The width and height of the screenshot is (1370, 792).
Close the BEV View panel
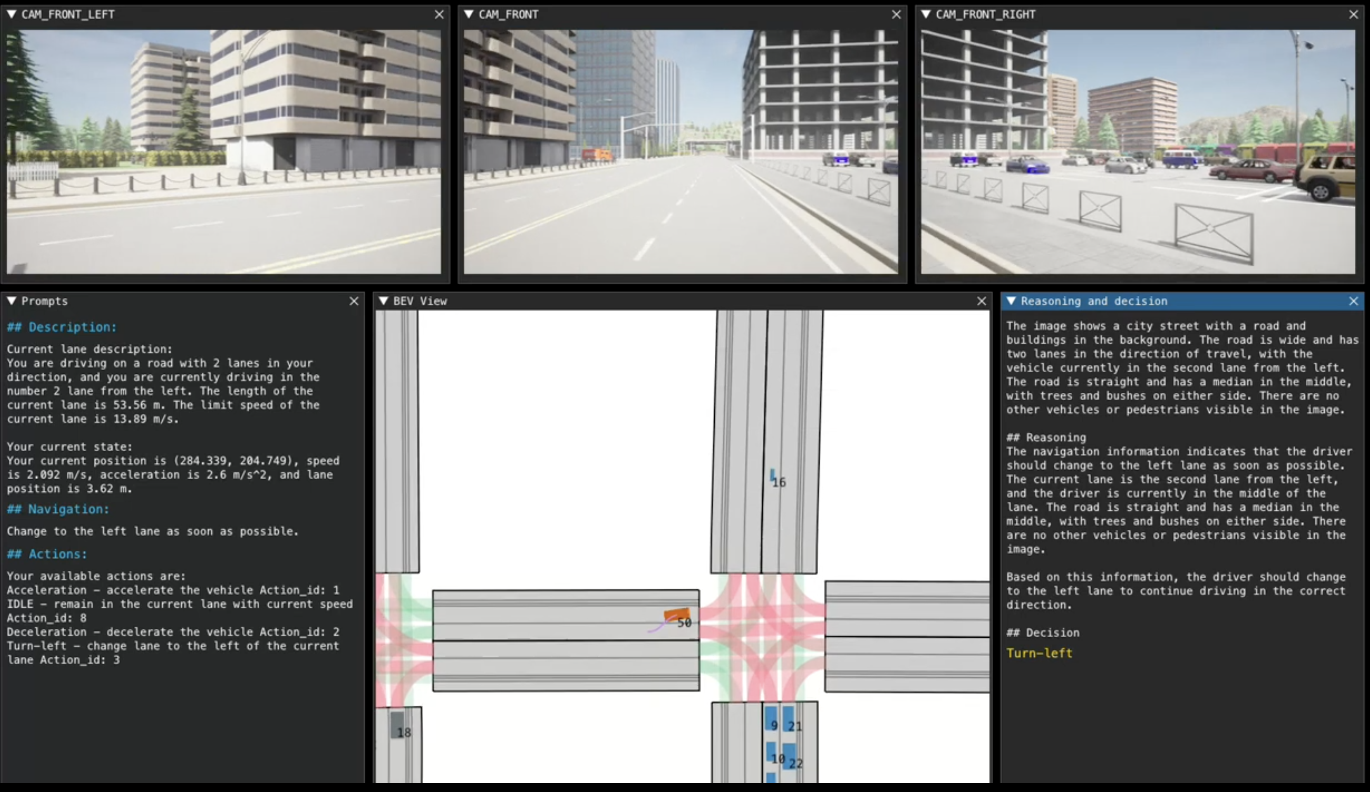click(981, 301)
